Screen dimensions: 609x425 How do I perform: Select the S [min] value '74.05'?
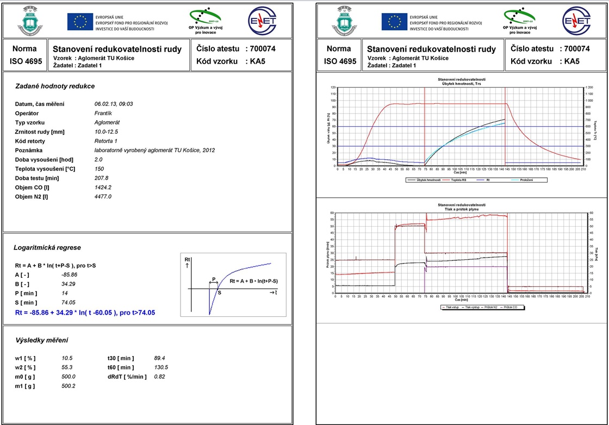point(69,303)
